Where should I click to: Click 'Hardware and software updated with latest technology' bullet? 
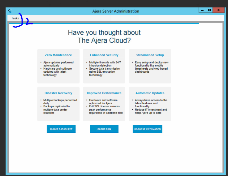coord(58,72)
